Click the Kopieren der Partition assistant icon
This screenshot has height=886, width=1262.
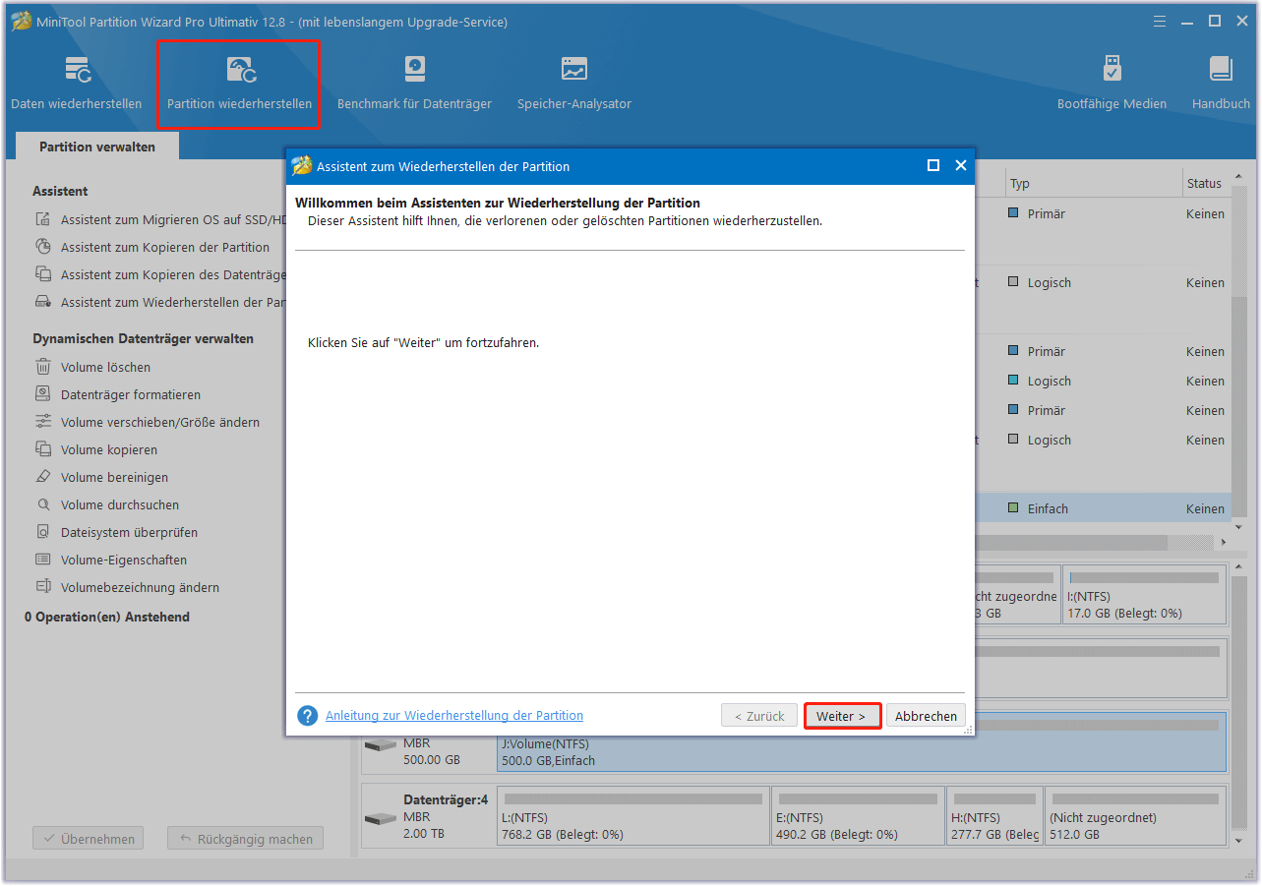pos(43,247)
